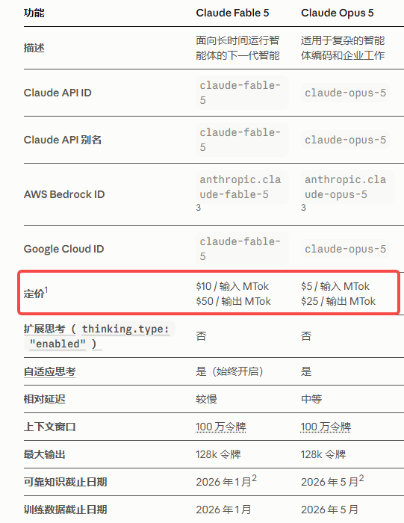Click footnote 2 after 2026 年 5 月
This screenshot has height=523, width=404.
click(361, 478)
